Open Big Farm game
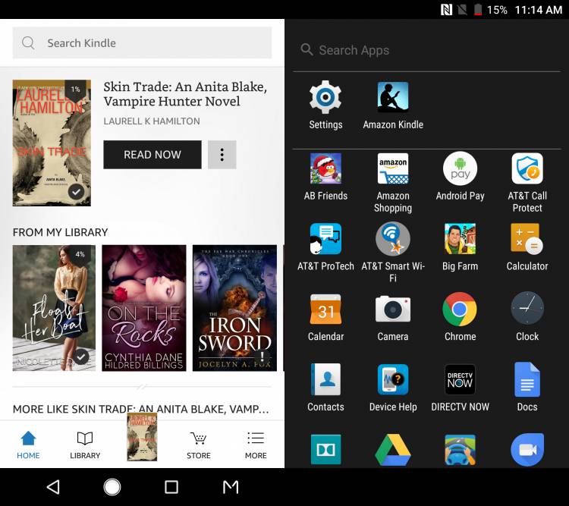The height and width of the screenshot is (506, 569). (x=461, y=247)
